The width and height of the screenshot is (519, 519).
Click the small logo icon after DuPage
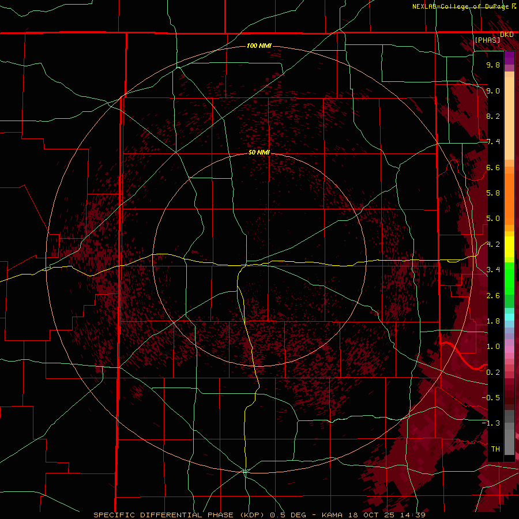(514, 6)
